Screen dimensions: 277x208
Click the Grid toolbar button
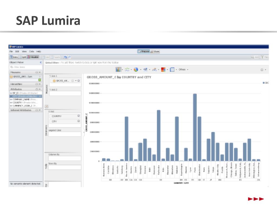point(46,57)
